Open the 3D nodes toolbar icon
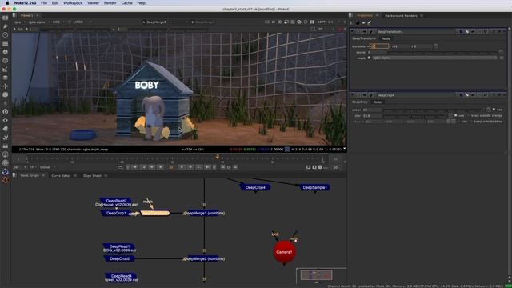This screenshot has height=288, width=512. click(6, 94)
